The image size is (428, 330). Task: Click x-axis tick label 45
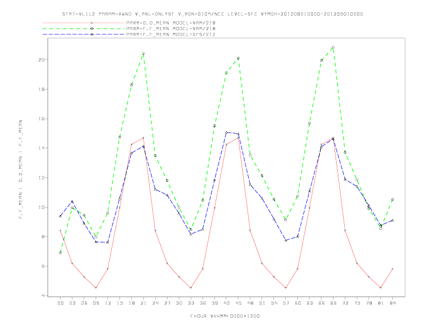(x=238, y=303)
